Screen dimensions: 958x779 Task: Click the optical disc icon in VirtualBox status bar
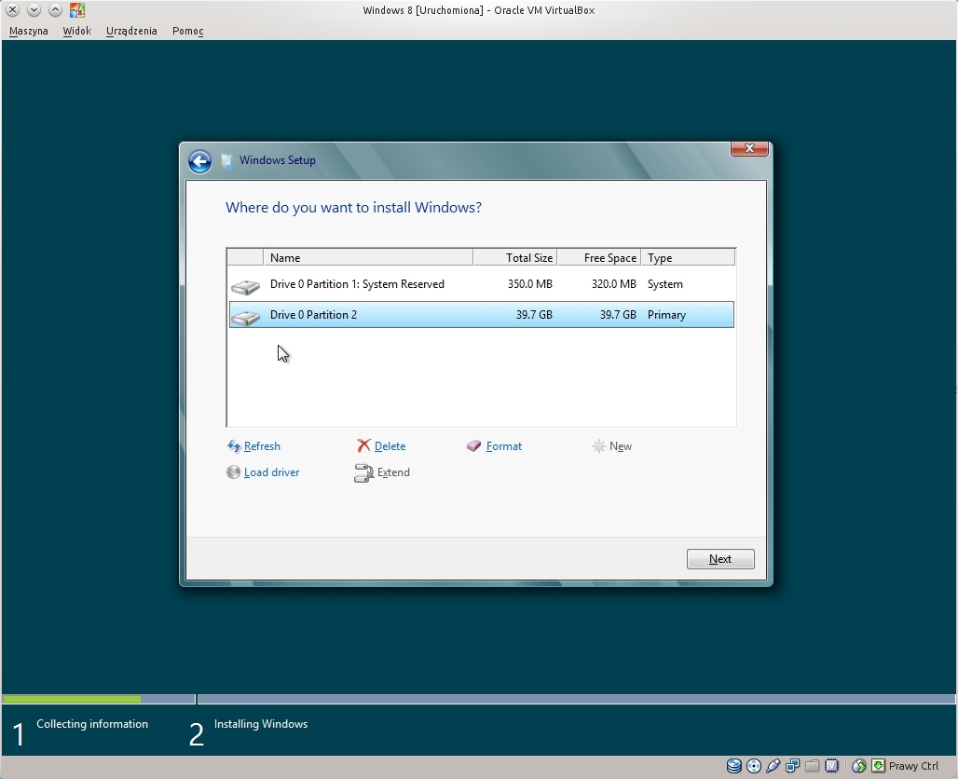point(754,766)
